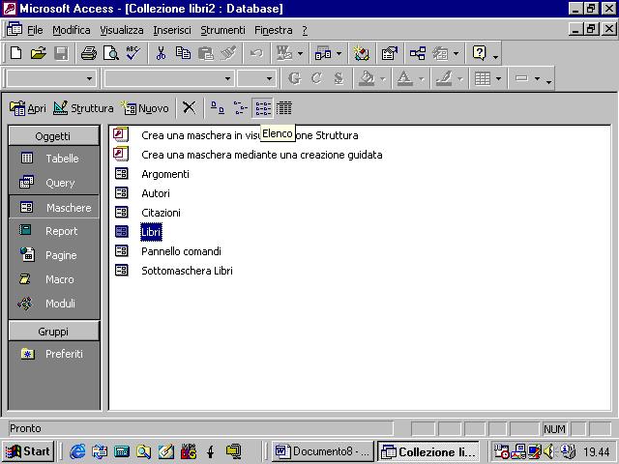Open Preferiti group
The width and height of the screenshot is (619, 464).
point(53,354)
